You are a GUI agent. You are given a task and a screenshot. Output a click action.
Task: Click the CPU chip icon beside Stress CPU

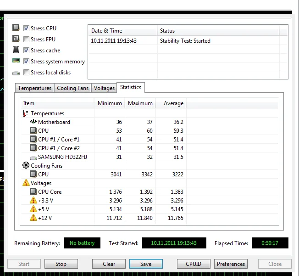(16, 28)
